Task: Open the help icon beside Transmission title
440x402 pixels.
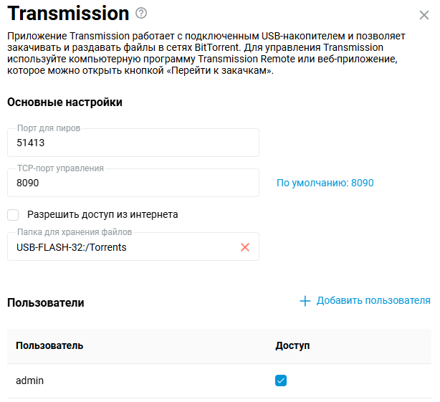Action: coord(141,13)
